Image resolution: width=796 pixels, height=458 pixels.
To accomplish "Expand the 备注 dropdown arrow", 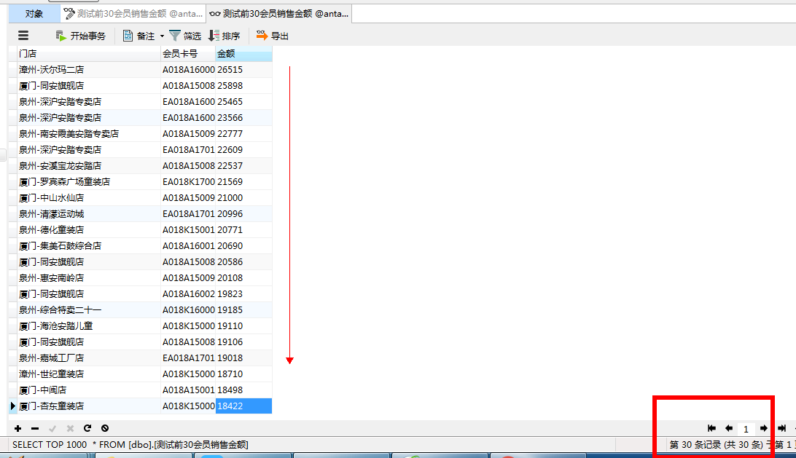I will [162, 36].
